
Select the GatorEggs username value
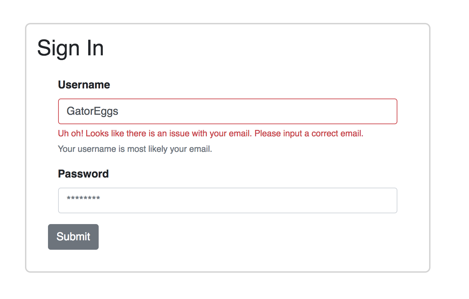92,111
